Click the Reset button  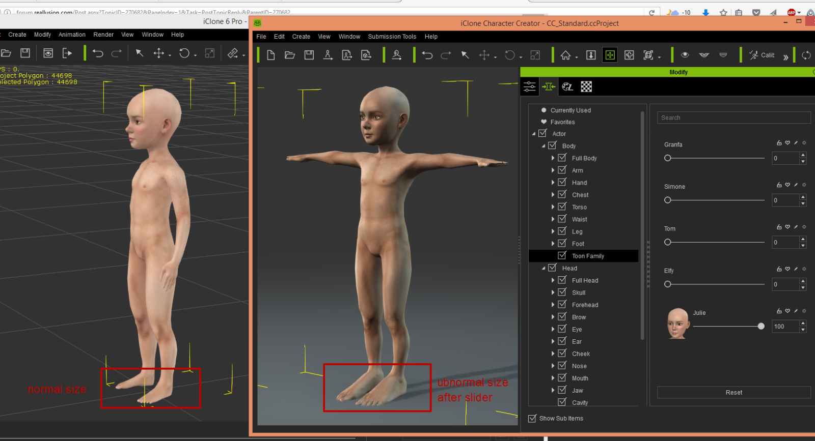tap(734, 392)
